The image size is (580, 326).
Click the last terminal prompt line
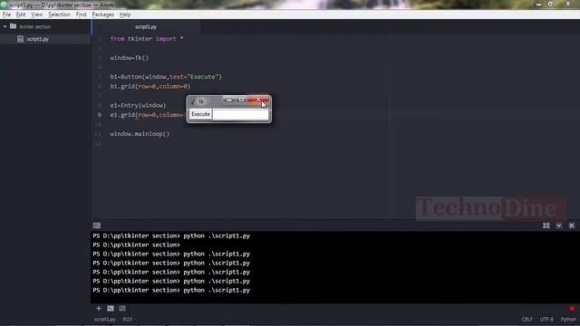point(171,290)
